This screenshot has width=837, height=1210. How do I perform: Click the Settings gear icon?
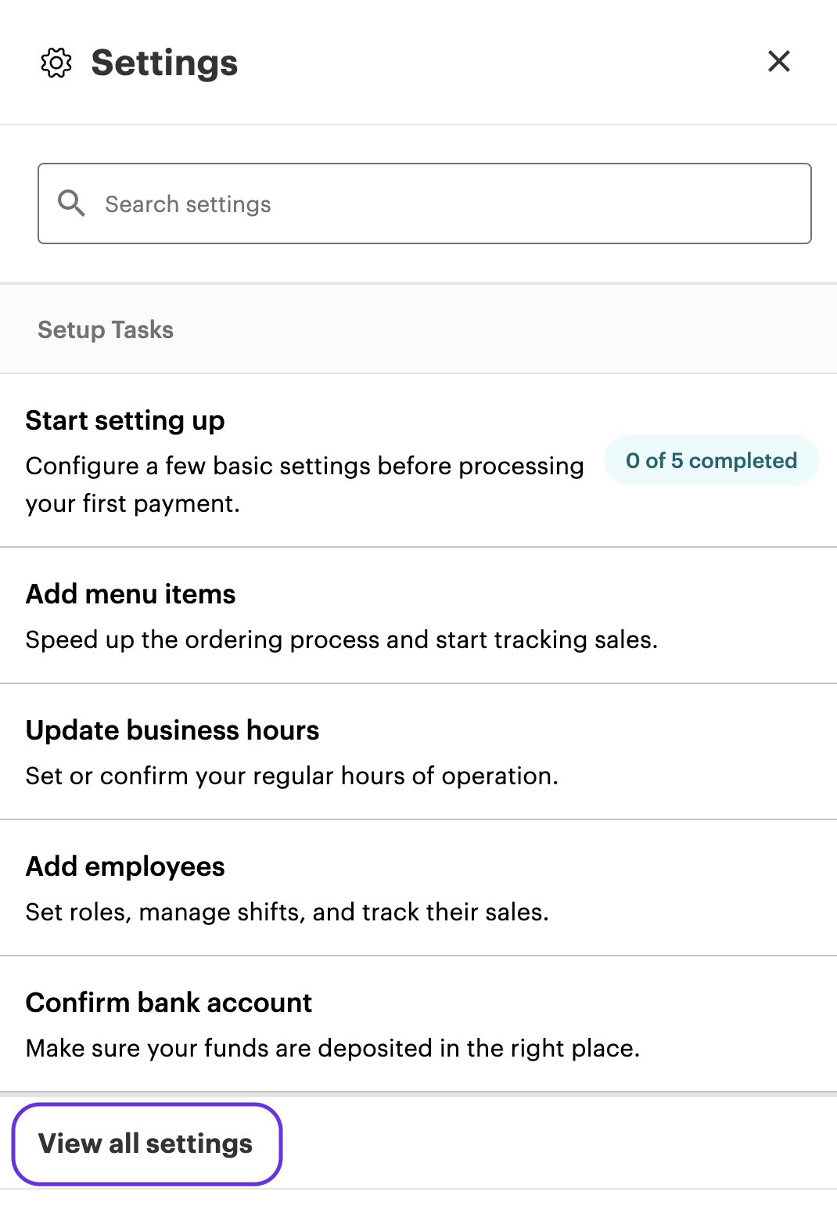[x=56, y=63]
